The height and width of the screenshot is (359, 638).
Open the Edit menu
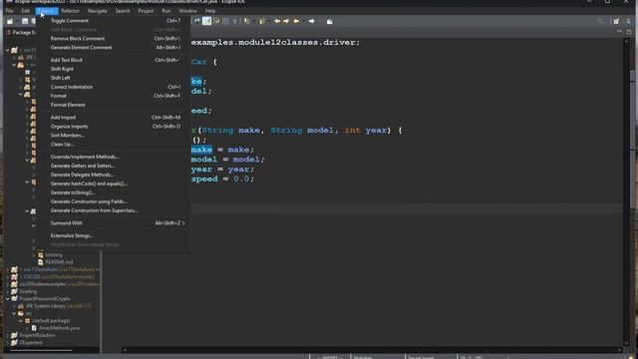coord(25,11)
